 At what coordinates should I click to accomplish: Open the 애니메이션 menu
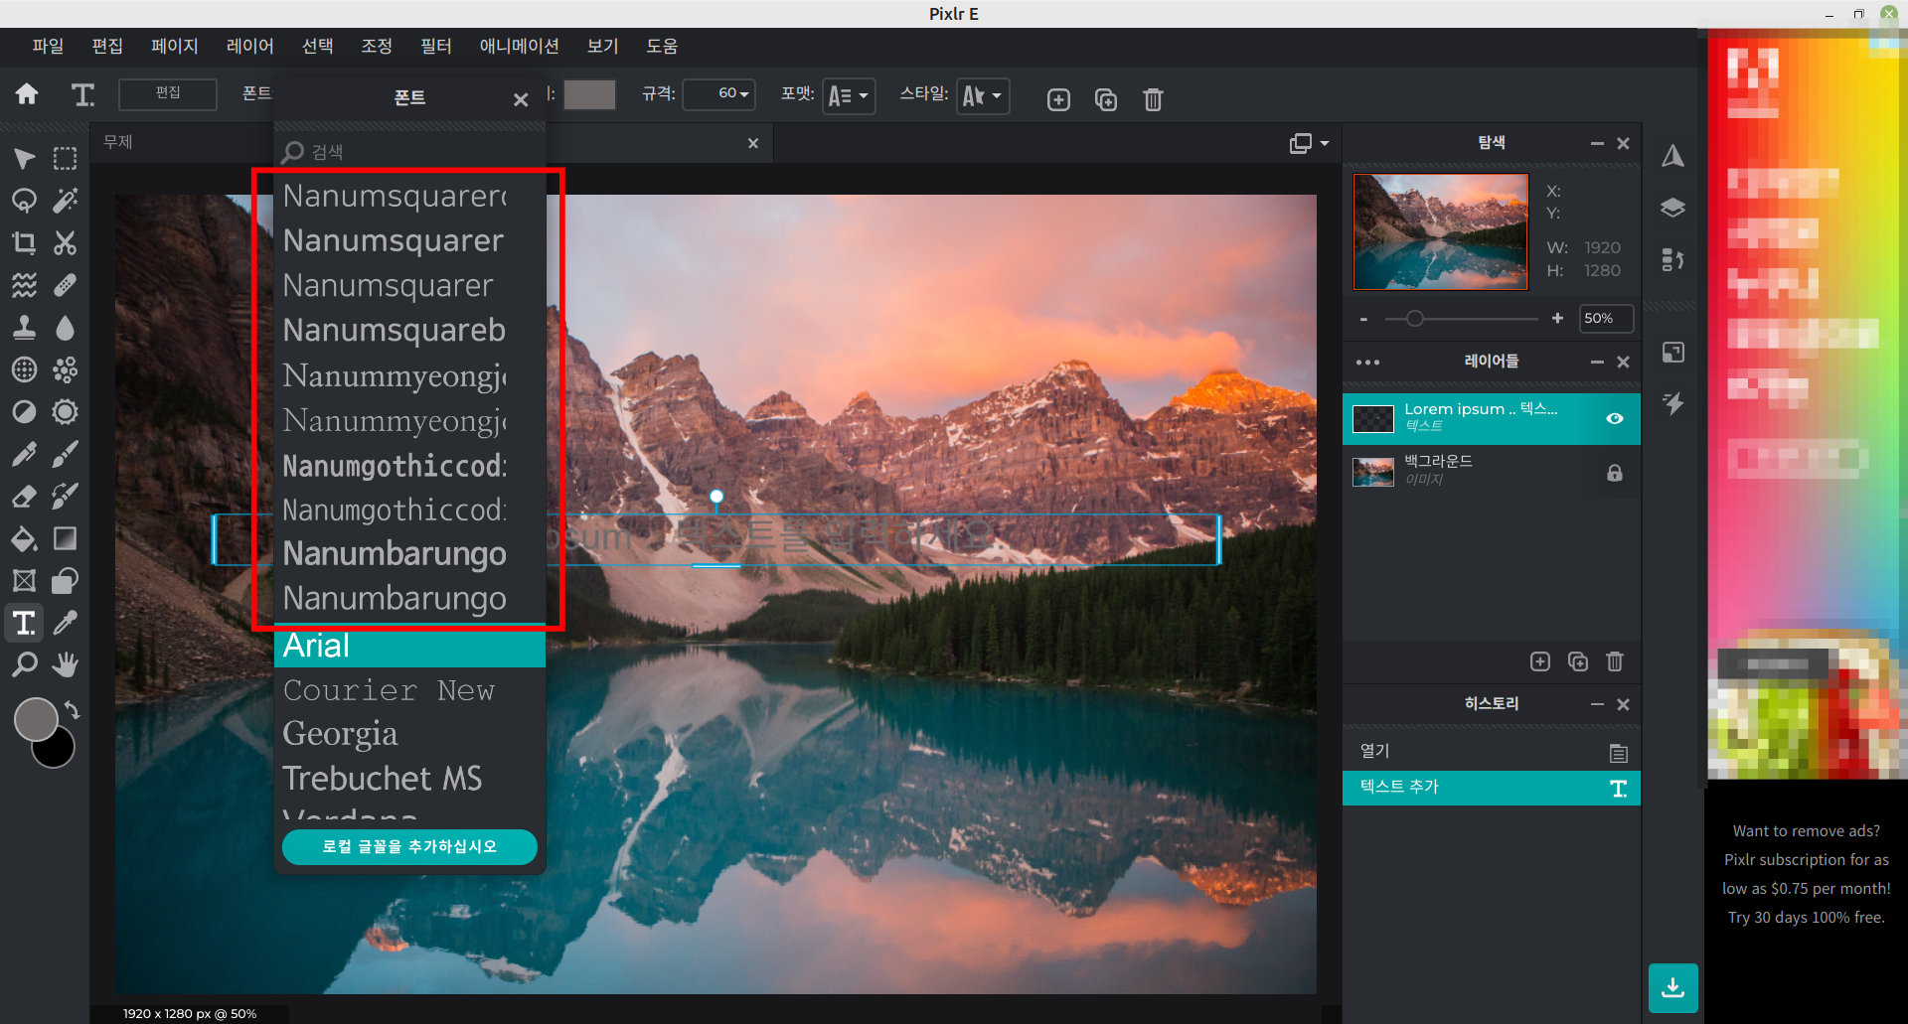click(519, 46)
